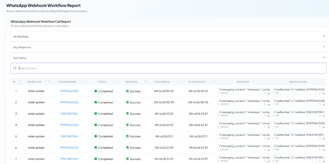Open phone number 918374871814 in row 3

click(x=69, y=113)
